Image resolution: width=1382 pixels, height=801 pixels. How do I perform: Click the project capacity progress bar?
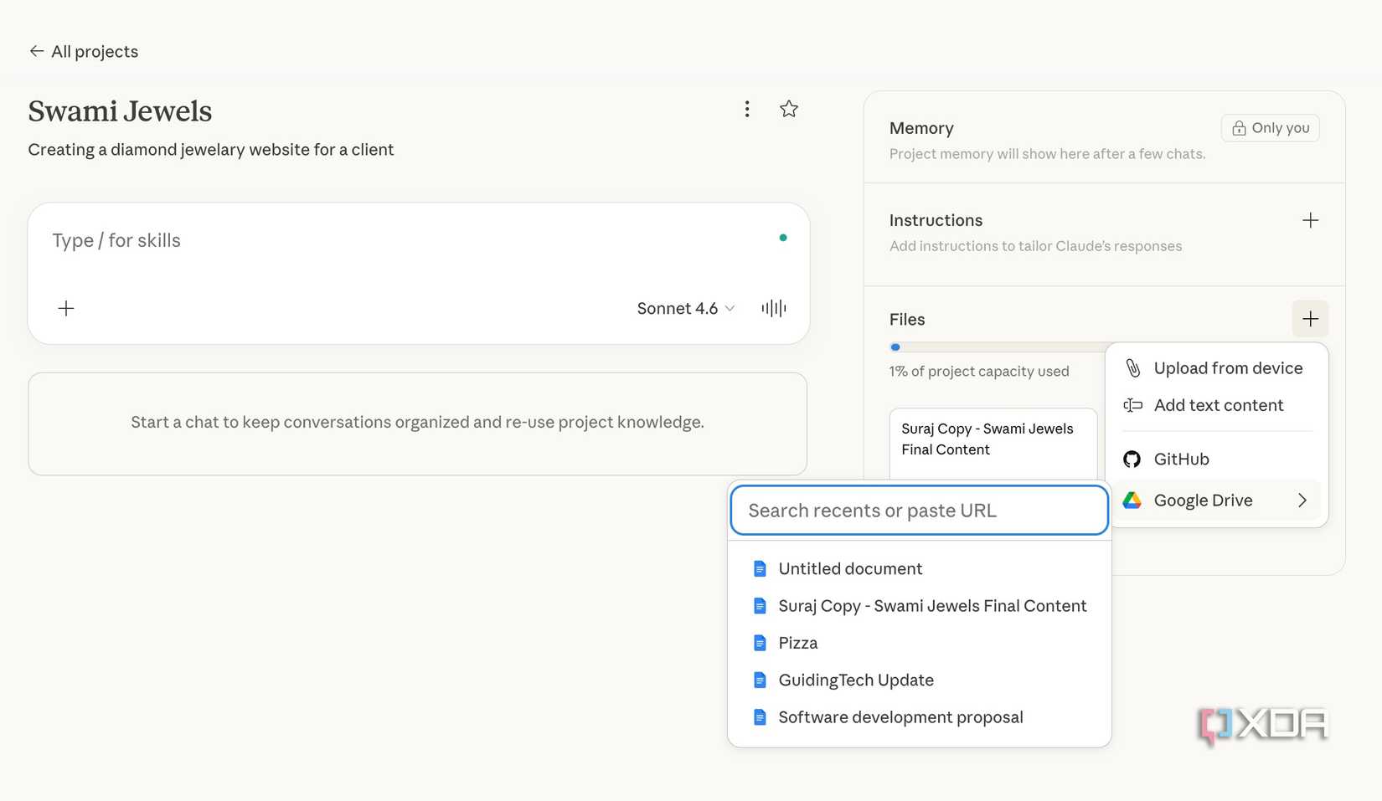997,347
